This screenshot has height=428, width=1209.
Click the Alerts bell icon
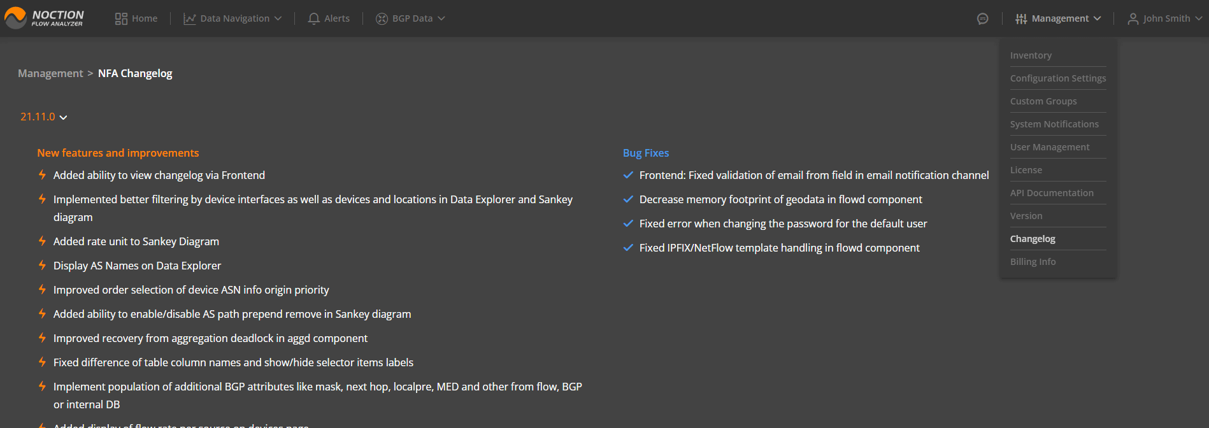tap(313, 18)
